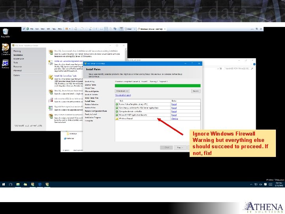The height and width of the screenshot is (214, 285).
Task: Click New SQL Server stand-alone installation icon
Action: (x=51, y=52)
